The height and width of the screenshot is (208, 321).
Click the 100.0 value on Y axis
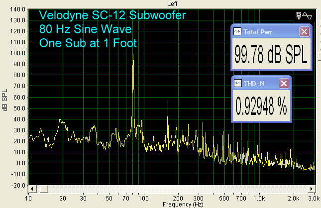(x=17, y=53)
